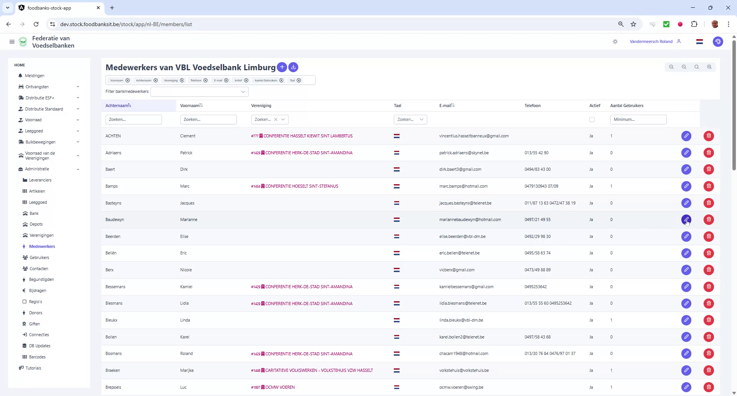The width and height of the screenshot is (737, 396).
Task: Click the Vandermeersch Roland account link
Action: point(651,41)
